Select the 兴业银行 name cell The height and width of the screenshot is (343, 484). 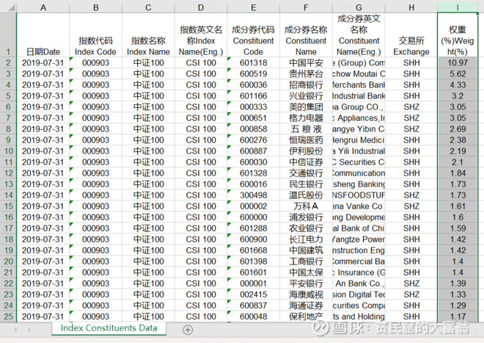(306, 96)
